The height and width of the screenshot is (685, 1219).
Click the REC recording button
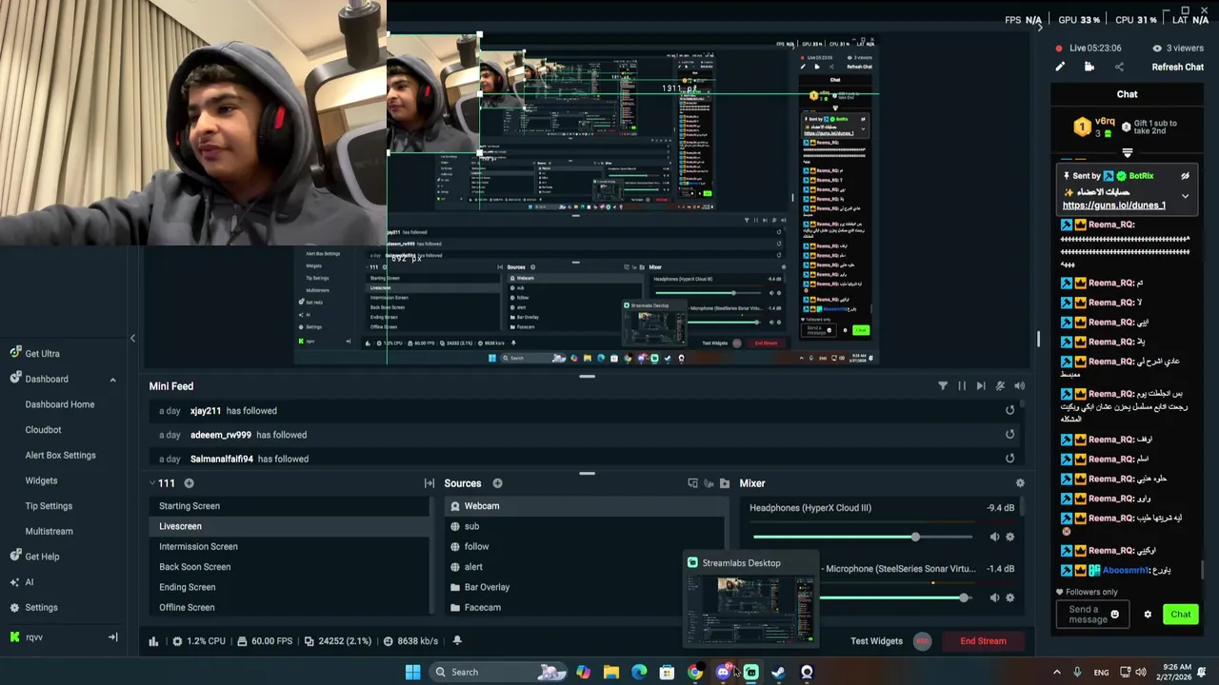click(922, 641)
